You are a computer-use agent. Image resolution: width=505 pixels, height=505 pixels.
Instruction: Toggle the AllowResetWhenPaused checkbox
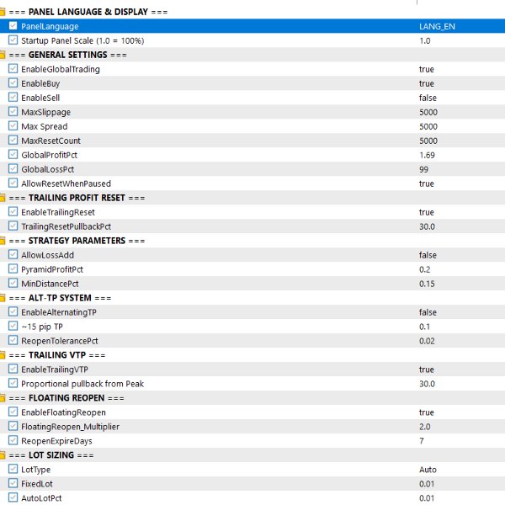(x=13, y=183)
